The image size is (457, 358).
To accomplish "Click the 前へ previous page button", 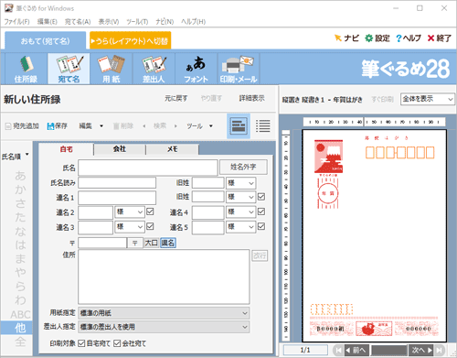I will coord(356,350).
